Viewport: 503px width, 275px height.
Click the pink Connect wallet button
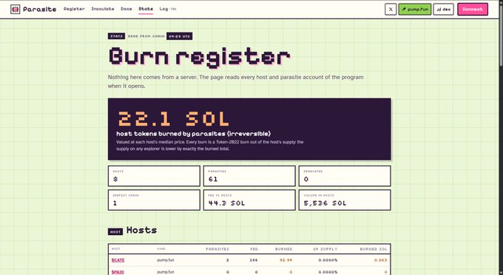[473, 10]
